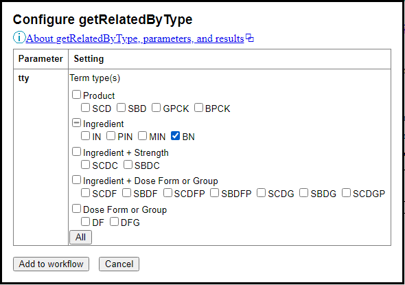Click Add to workflow button
Screen dimensions: 405x285
(x=51, y=264)
